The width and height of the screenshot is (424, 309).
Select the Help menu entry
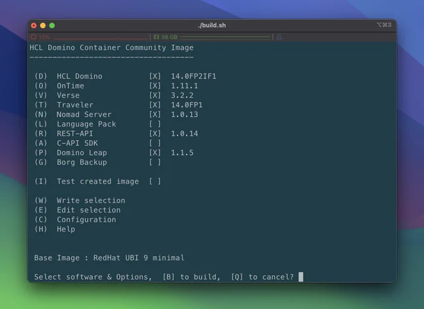(55, 229)
